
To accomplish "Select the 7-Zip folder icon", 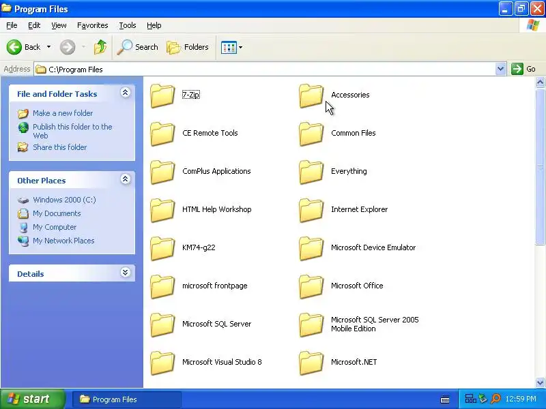I will [x=162, y=95].
